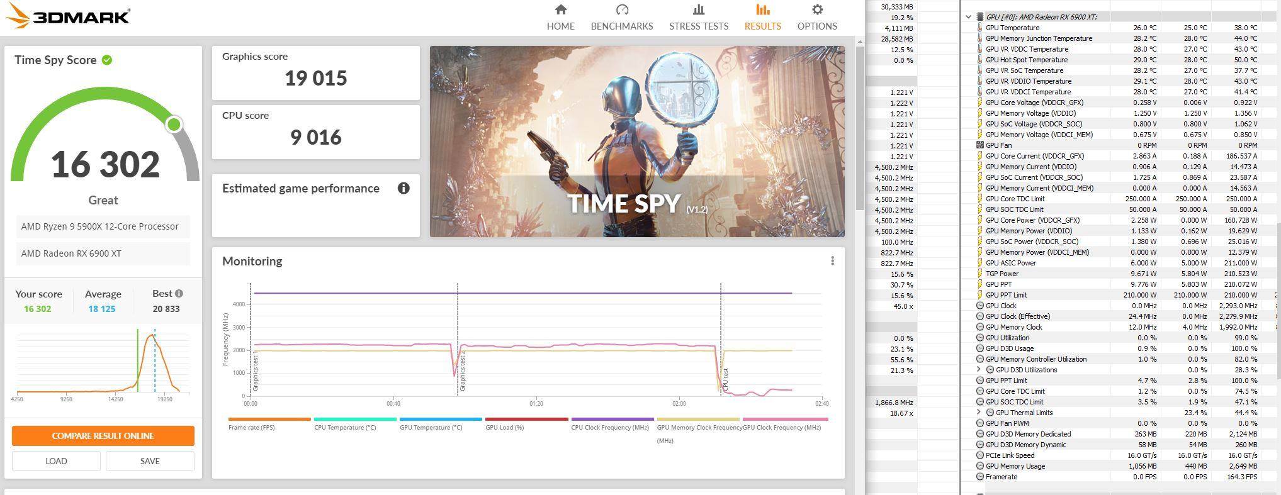The image size is (1281, 495).
Task: Click the GPU Memory Junction Temperature icon
Action: tap(979, 38)
